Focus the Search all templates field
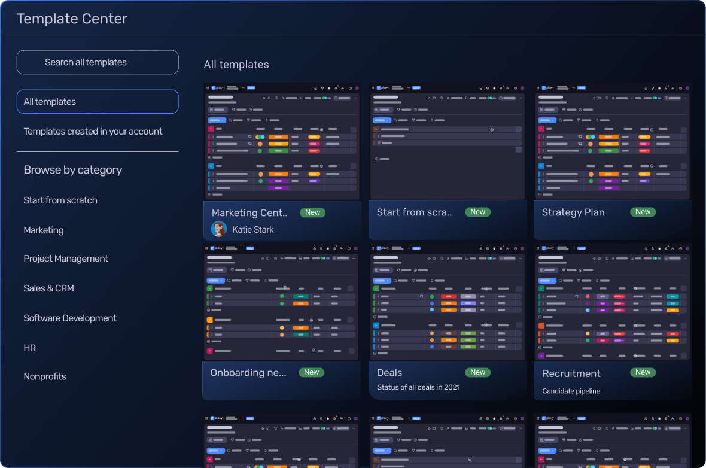 (98, 62)
